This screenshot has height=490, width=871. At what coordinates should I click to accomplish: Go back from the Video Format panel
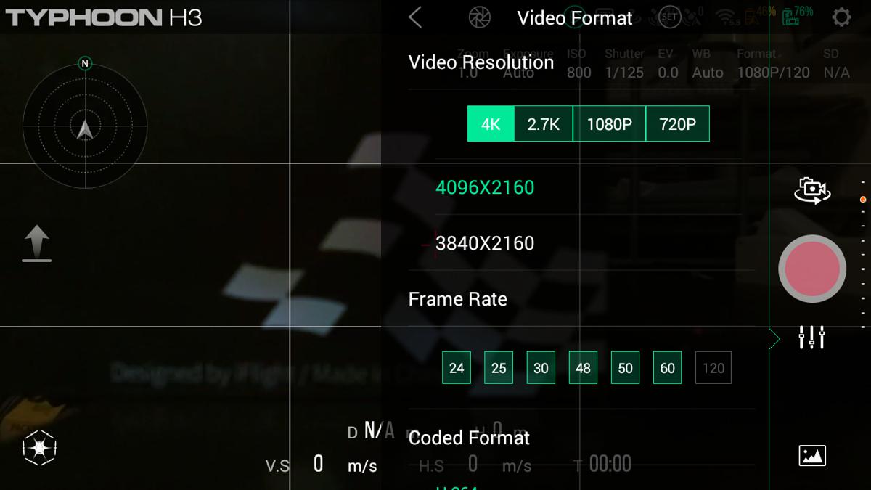pyautogui.click(x=415, y=17)
